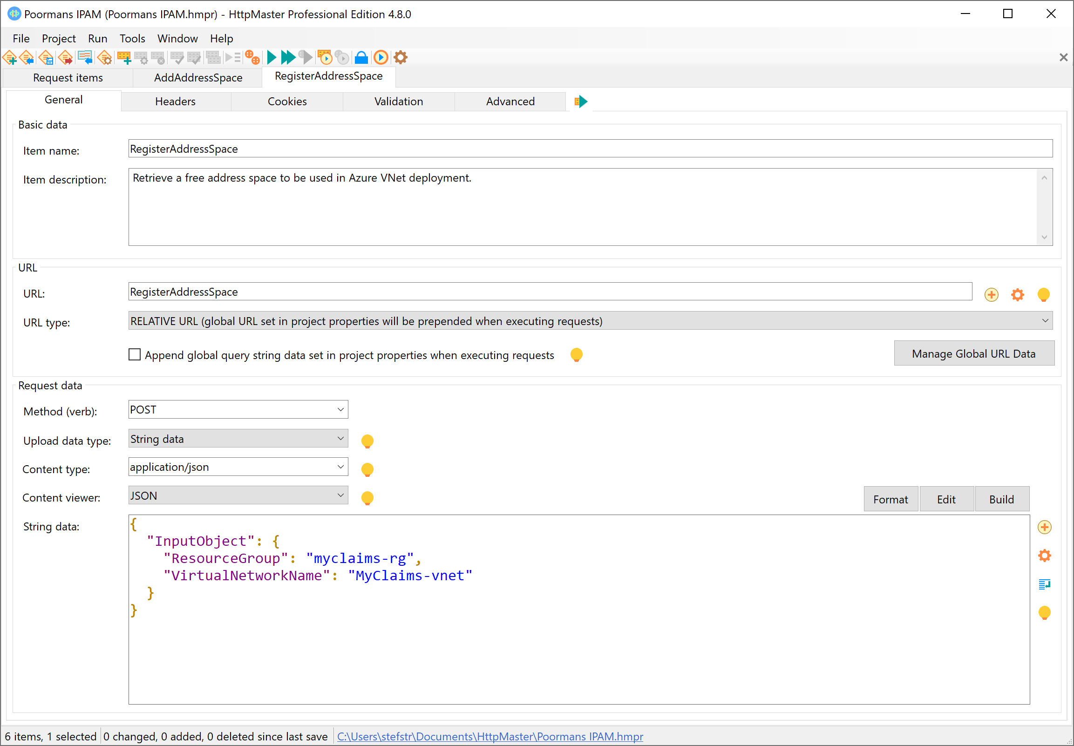Enable Append global query string checkbox

pos(135,355)
